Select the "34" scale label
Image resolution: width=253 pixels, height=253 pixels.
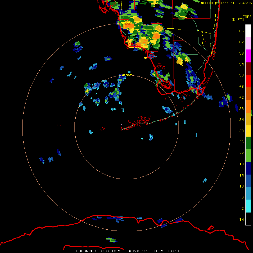[x=241, y=120]
